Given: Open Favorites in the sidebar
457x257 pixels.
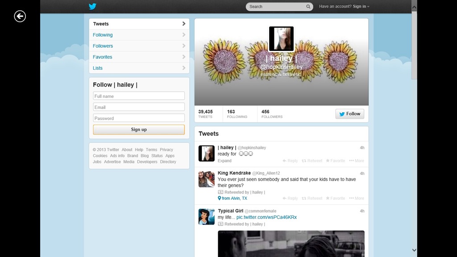Looking at the screenshot, I should pyautogui.click(x=139, y=57).
